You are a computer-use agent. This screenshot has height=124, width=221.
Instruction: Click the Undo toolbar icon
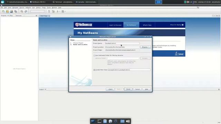(x=22, y=11)
